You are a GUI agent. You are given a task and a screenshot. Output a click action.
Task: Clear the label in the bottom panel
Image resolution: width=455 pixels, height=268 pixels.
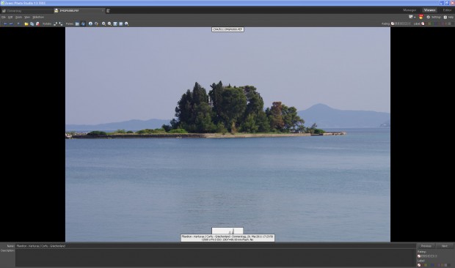[x=419, y=265]
